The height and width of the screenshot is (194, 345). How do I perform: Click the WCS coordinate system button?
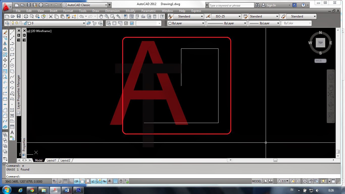click(x=321, y=61)
